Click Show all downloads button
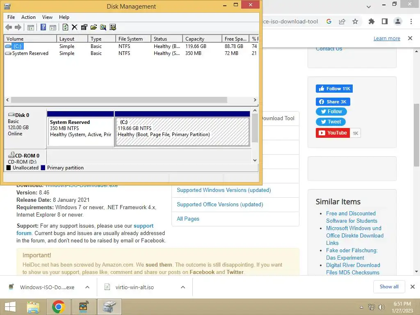 pyautogui.click(x=389, y=287)
